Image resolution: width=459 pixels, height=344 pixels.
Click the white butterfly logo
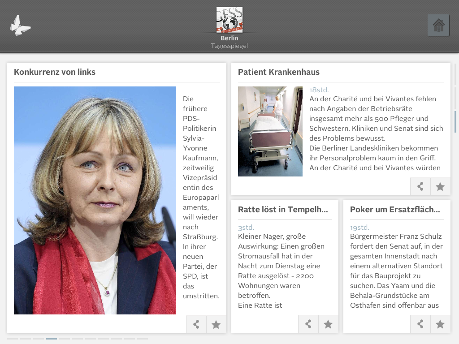pos(20,26)
